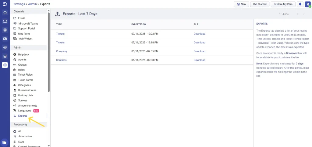The width and height of the screenshot is (312, 147).
Task: Open the Reports chart icon in rail
Action: tap(5, 56)
